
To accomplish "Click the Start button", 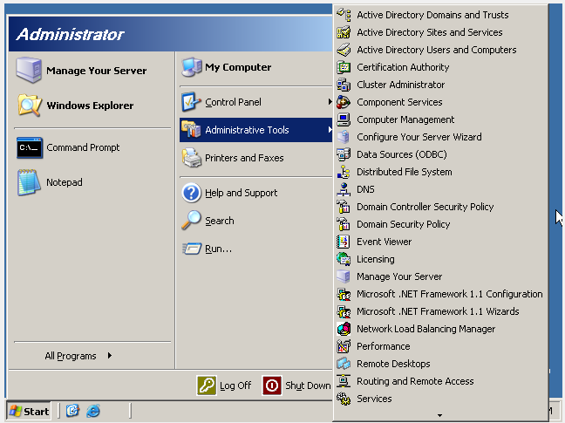I will 29,411.
